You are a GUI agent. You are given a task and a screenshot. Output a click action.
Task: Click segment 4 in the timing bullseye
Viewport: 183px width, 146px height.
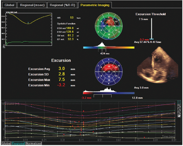pos(109,38)
